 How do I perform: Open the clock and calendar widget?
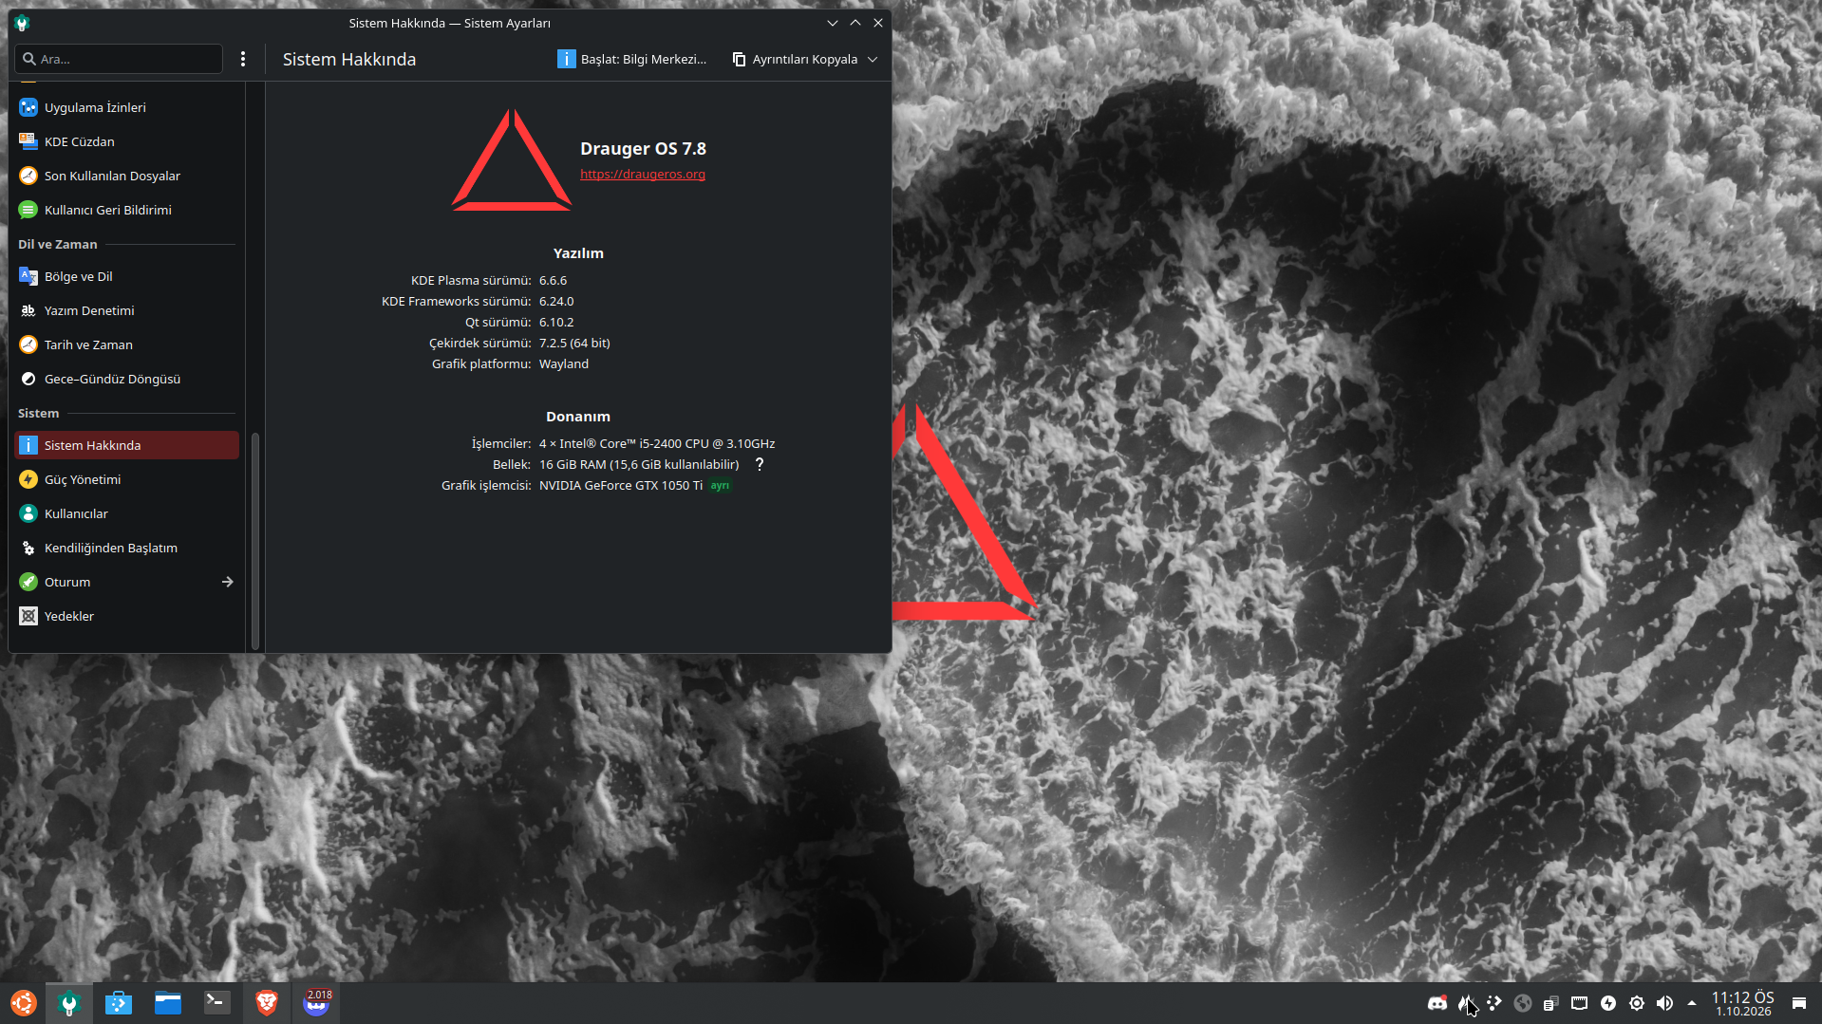(x=1743, y=1003)
